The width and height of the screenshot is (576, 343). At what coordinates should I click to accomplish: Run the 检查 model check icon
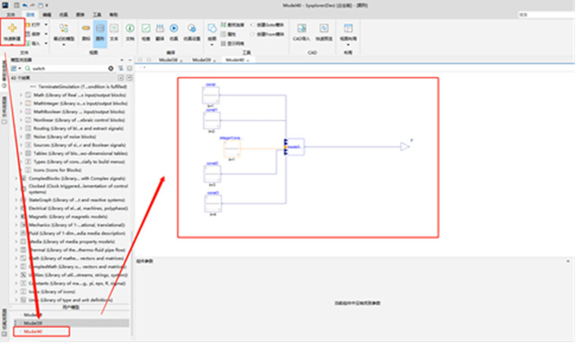pos(146,28)
